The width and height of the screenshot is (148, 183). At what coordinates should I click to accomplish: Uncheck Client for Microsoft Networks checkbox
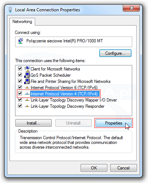tap(20, 69)
